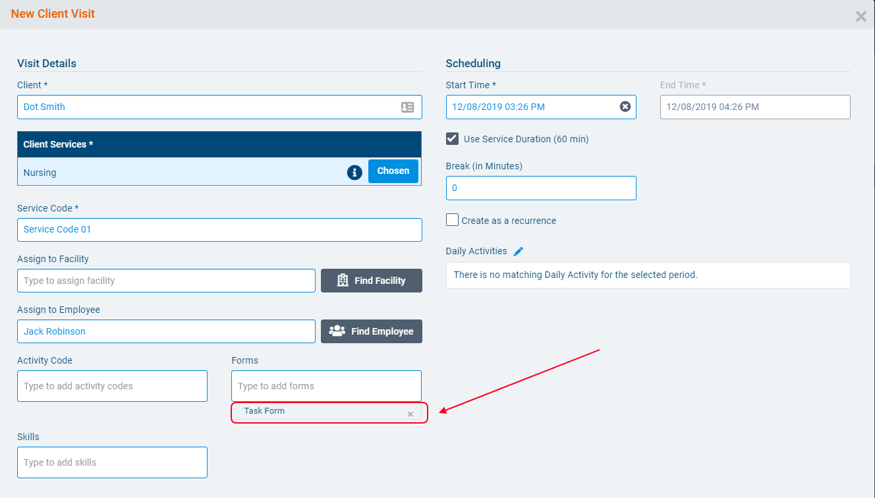Screen dimensions: 875x498
Task: Click the Assign to Employee field
Action: pyautogui.click(x=166, y=331)
